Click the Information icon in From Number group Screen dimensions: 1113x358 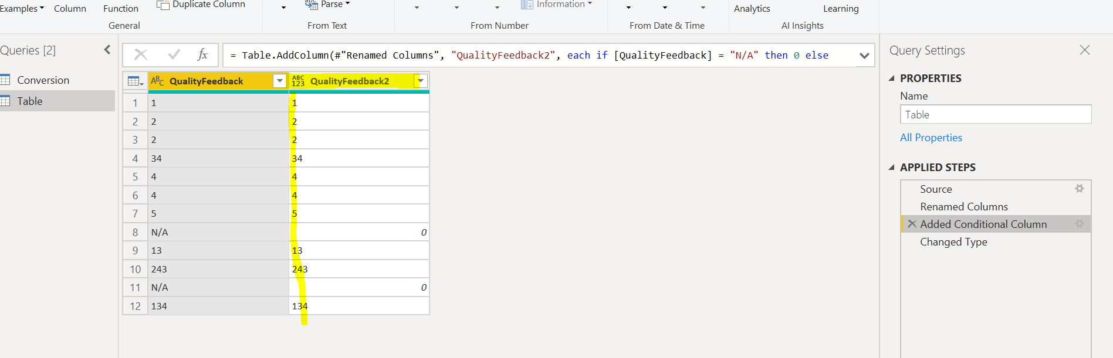(527, 5)
